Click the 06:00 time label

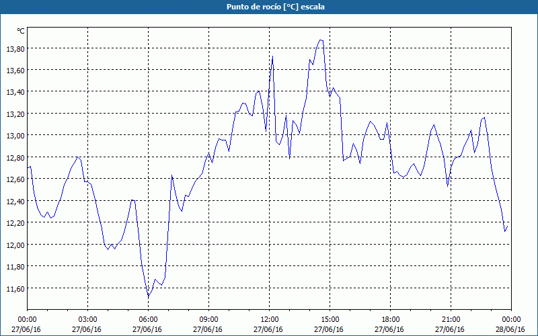click(148, 320)
